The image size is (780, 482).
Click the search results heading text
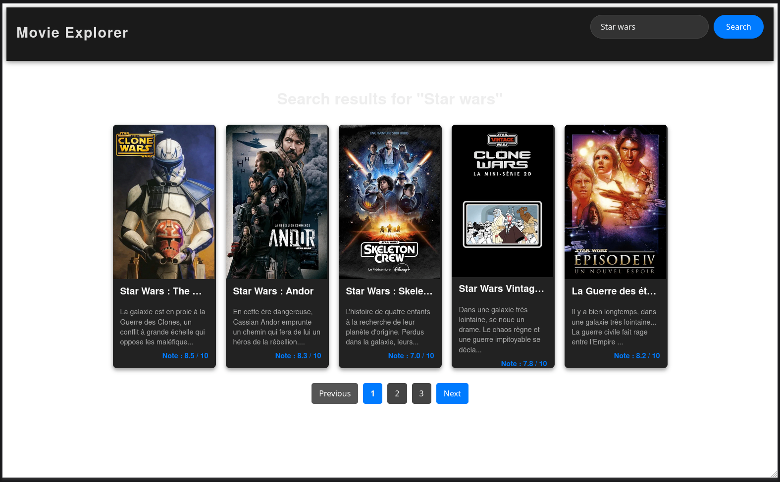pyautogui.click(x=390, y=99)
